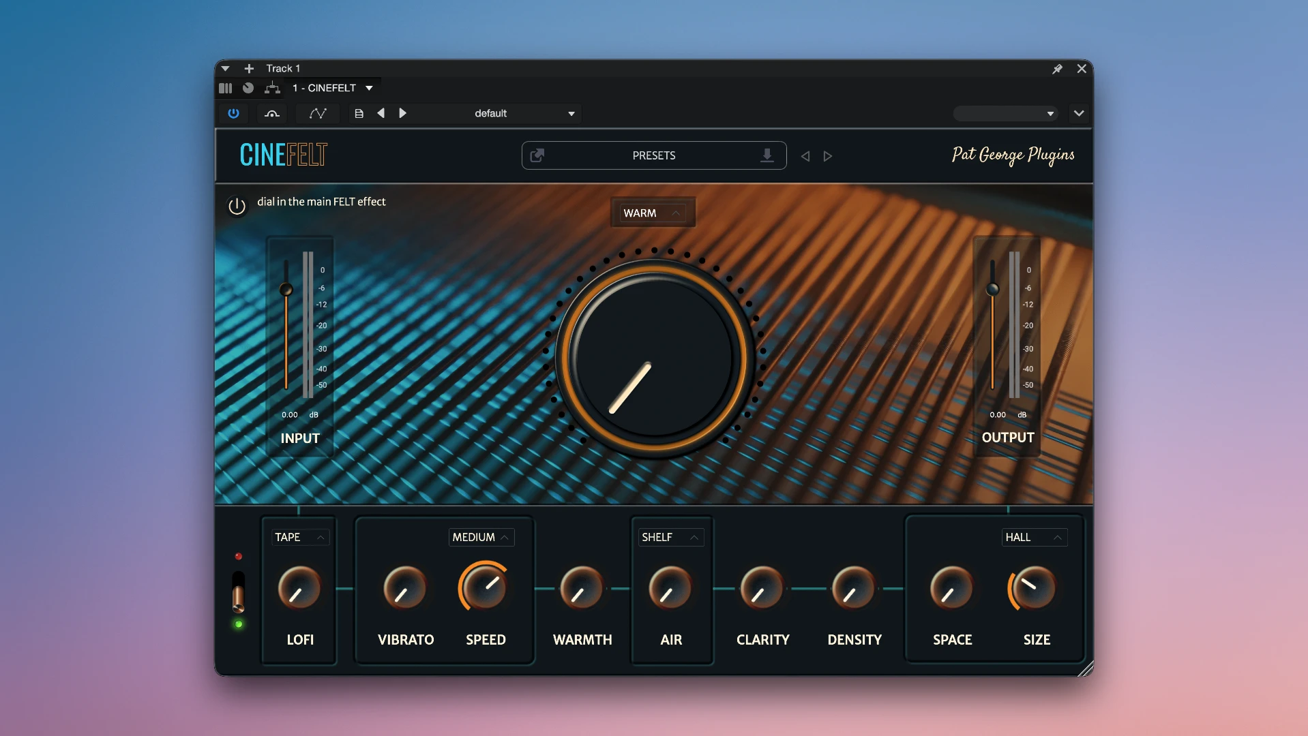Click the INPUT gain slider handle
Image resolution: width=1308 pixels, height=736 pixels.
tap(286, 289)
